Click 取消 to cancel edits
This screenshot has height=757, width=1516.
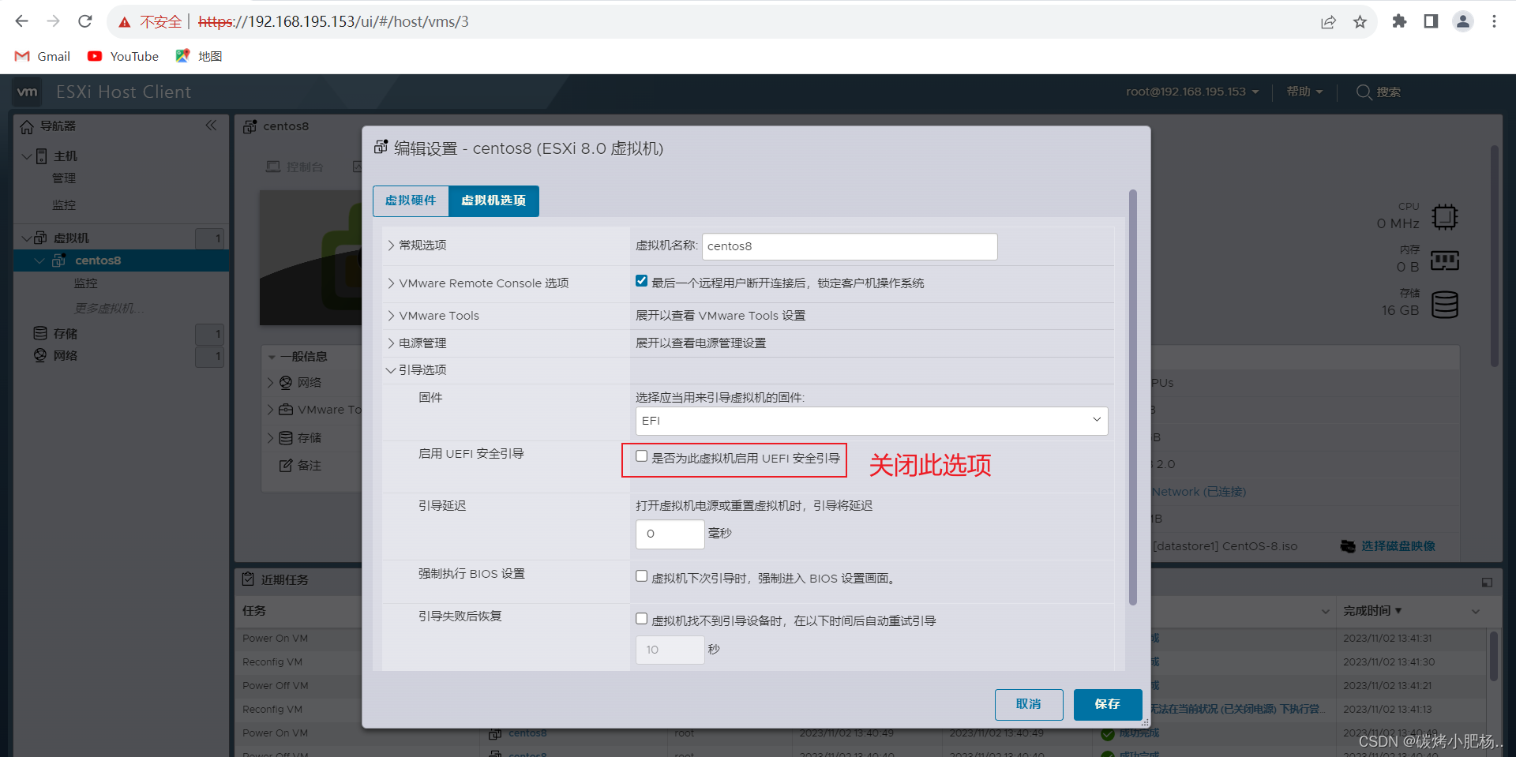tap(1029, 704)
